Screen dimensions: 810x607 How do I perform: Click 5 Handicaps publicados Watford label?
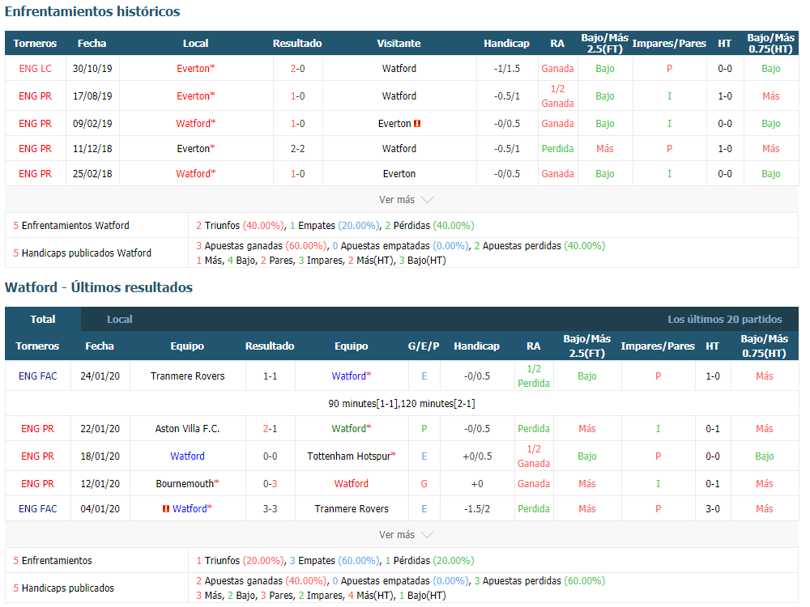(x=83, y=253)
